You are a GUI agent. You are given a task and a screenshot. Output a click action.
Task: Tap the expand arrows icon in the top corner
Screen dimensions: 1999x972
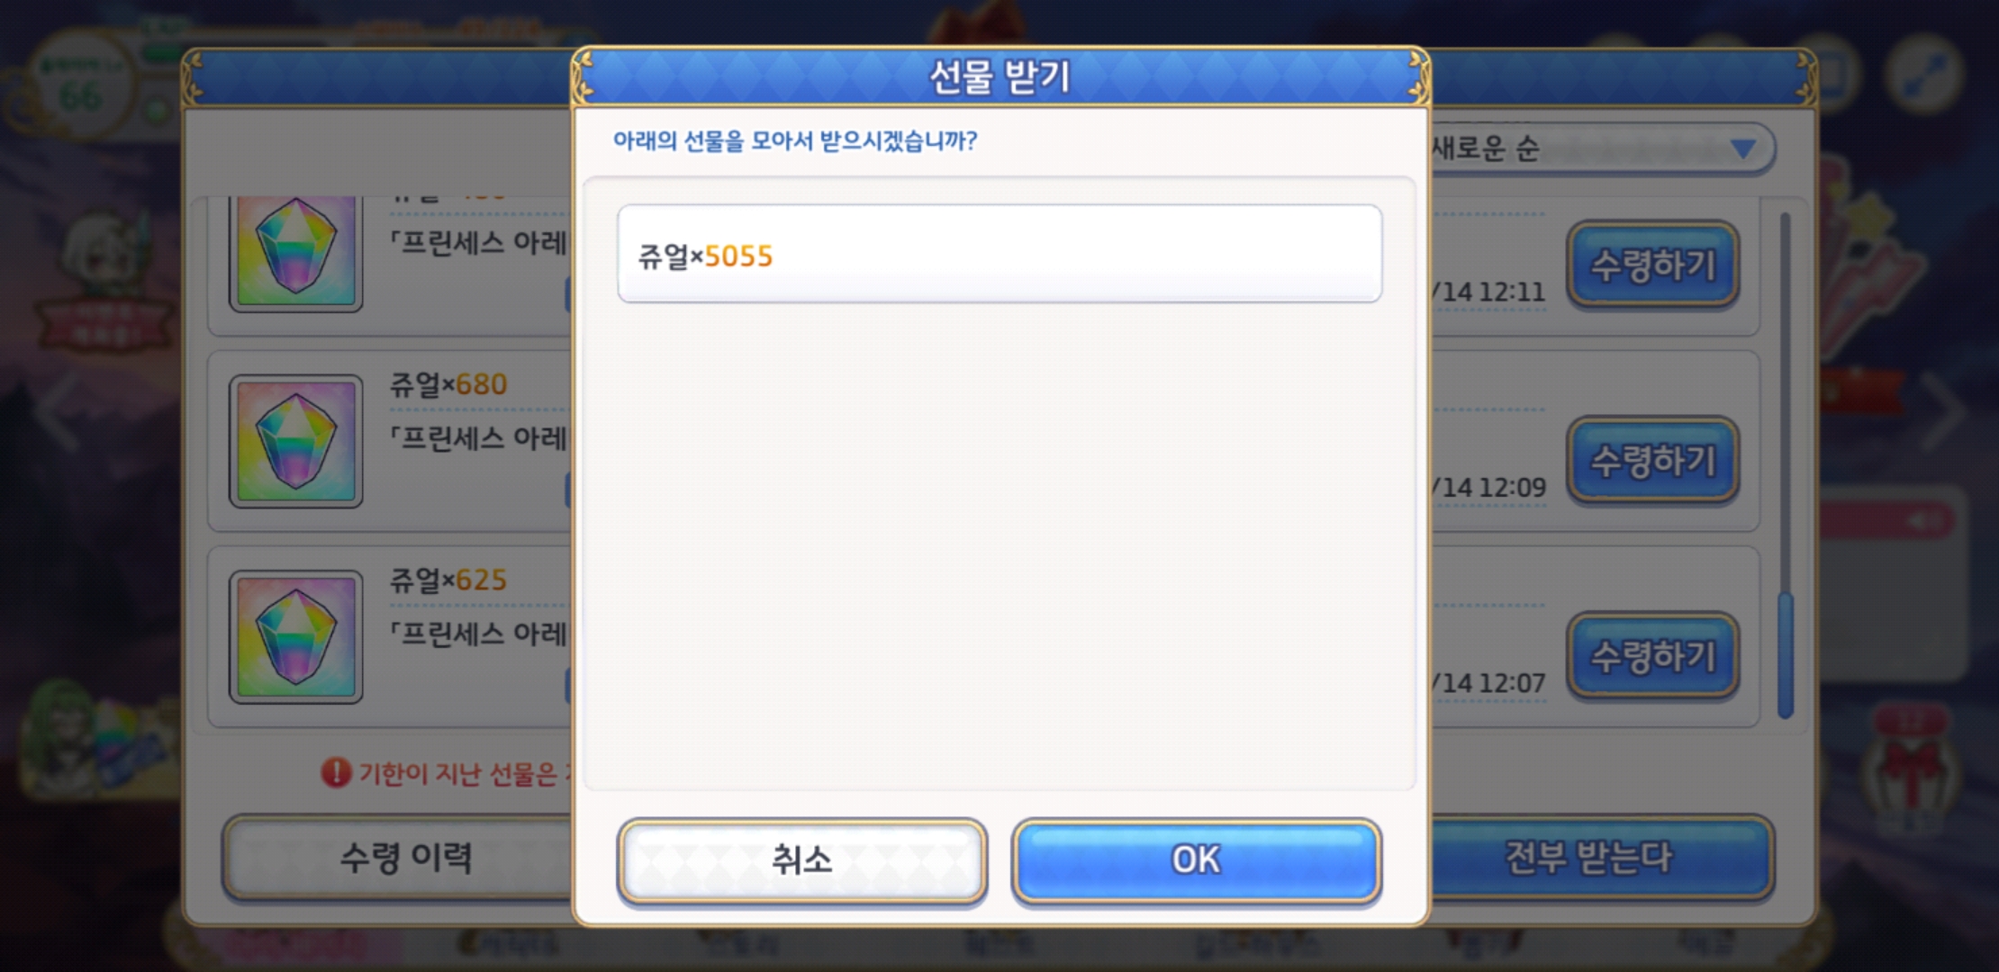(1923, 74)
